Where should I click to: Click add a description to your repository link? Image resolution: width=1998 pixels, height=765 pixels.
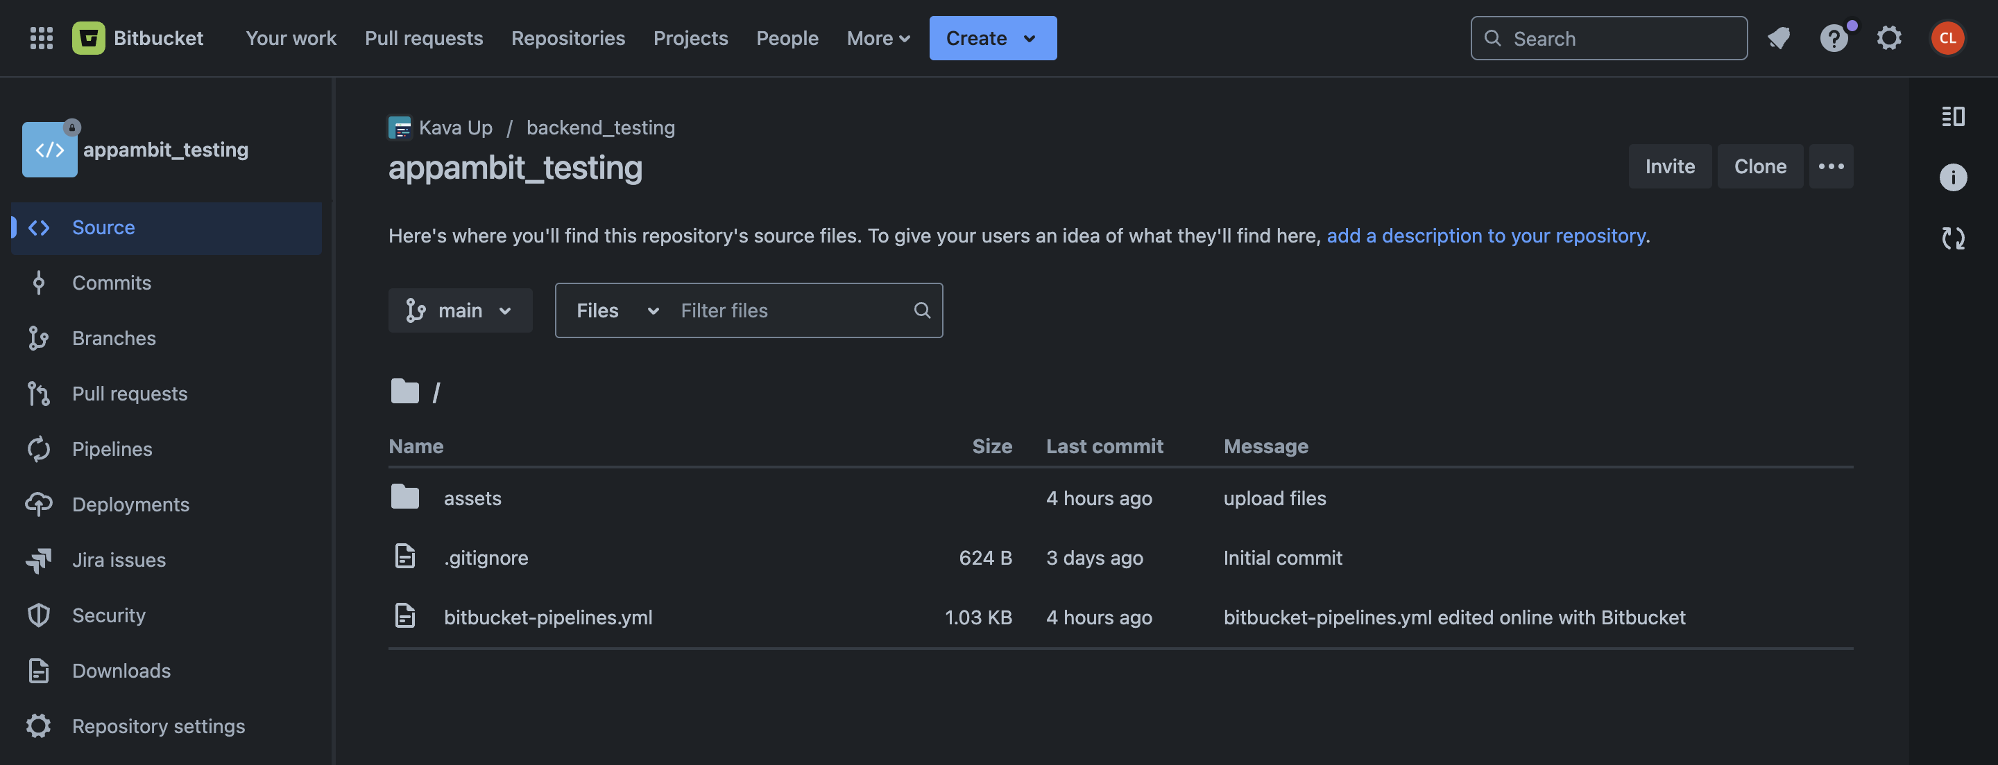1485,236
